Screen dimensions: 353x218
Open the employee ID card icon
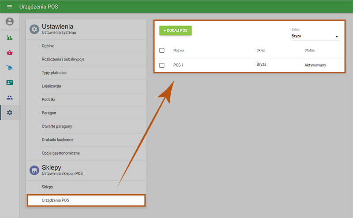coord(10,82)
